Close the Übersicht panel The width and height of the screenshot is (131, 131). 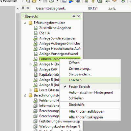click(79, 16)
